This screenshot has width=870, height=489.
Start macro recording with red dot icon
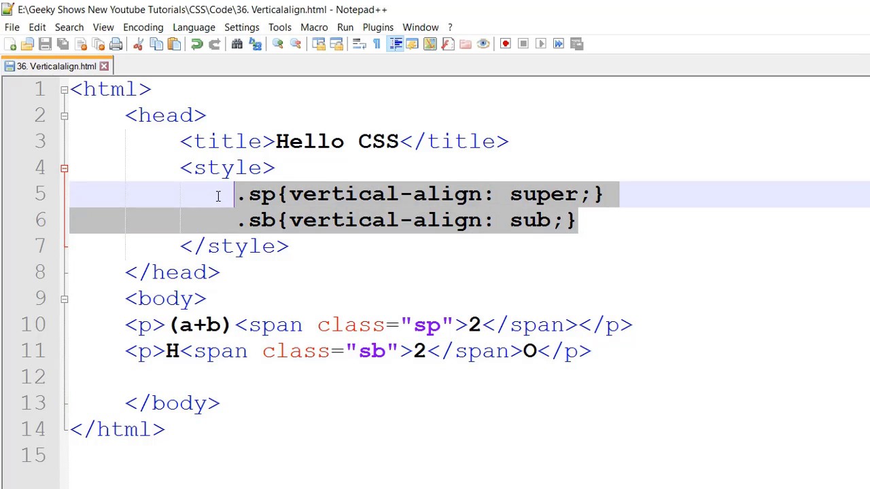click(x=505, y=44)
